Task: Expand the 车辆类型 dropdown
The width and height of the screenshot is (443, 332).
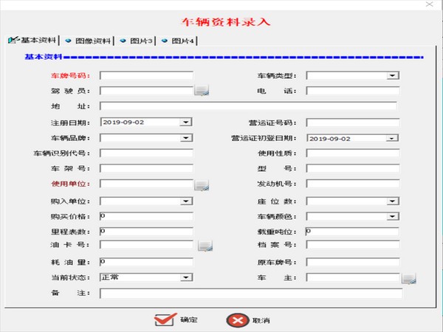Action: pos(393,75)
